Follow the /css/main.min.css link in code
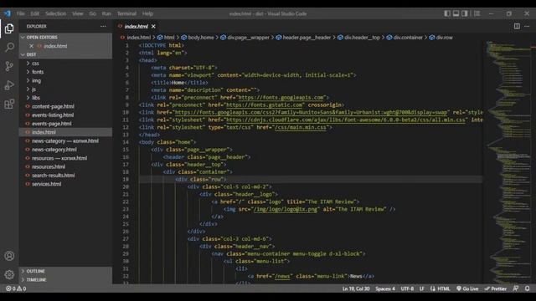The height and width of the screenshot is (301, 536). (301, 127)
